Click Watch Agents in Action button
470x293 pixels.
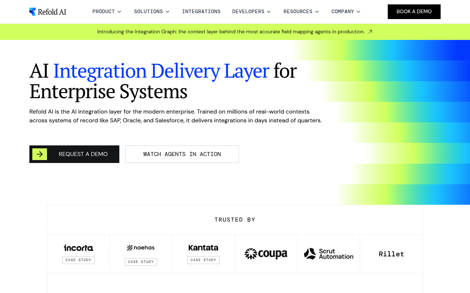(x=182, y=154)
